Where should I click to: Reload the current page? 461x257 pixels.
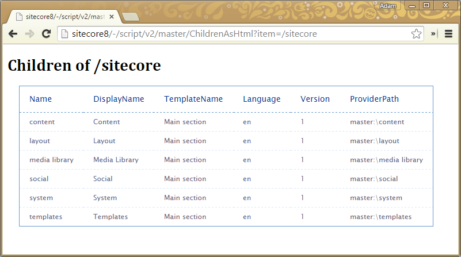point(46,34)
